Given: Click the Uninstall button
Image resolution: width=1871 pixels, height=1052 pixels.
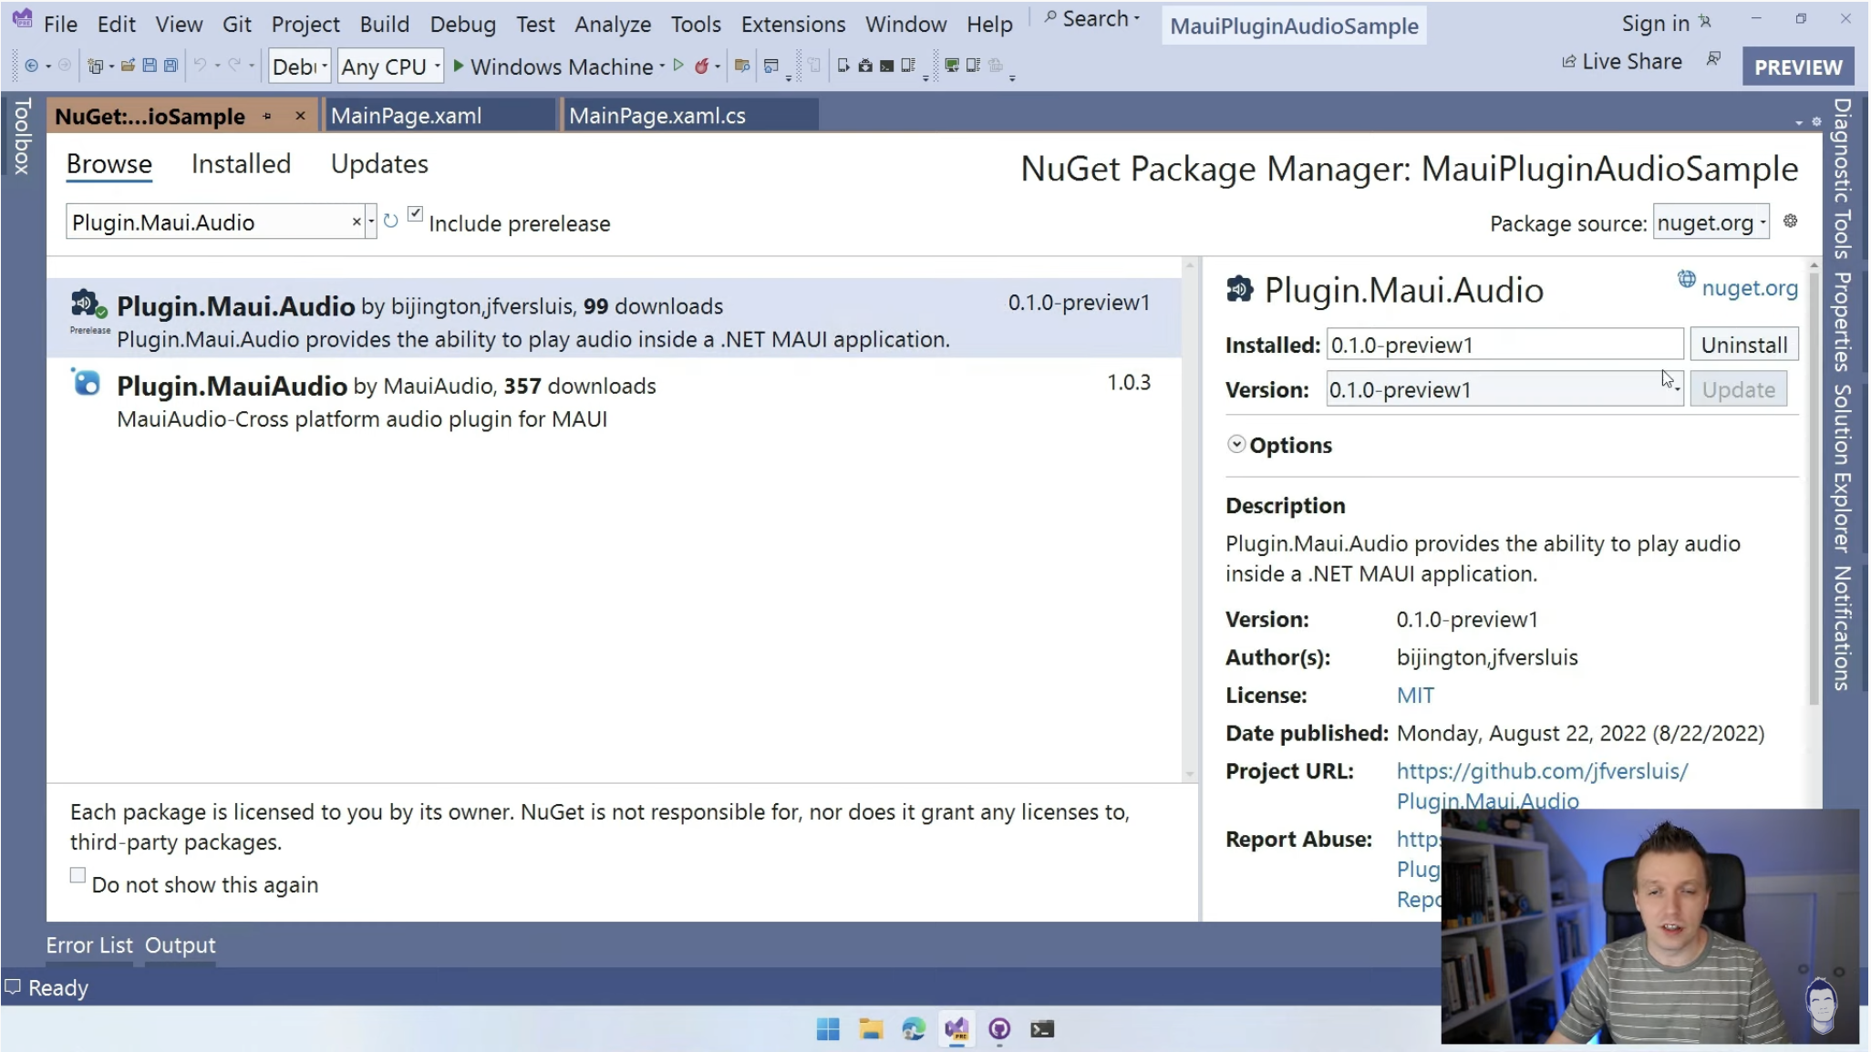Looking at the screenshot, I should point(1743,345).
